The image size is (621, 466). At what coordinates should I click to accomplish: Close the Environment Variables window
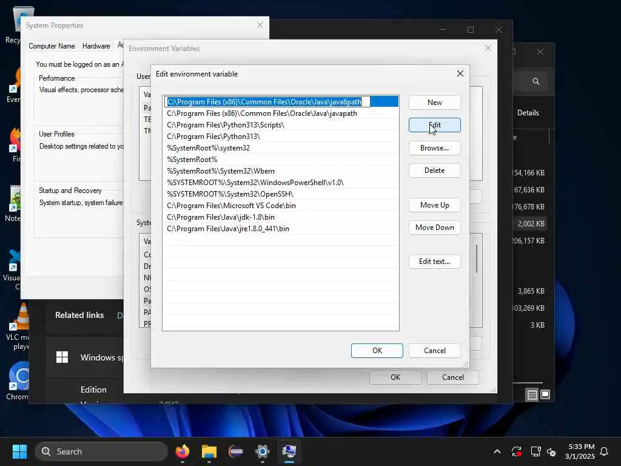(x=488, y=48)
